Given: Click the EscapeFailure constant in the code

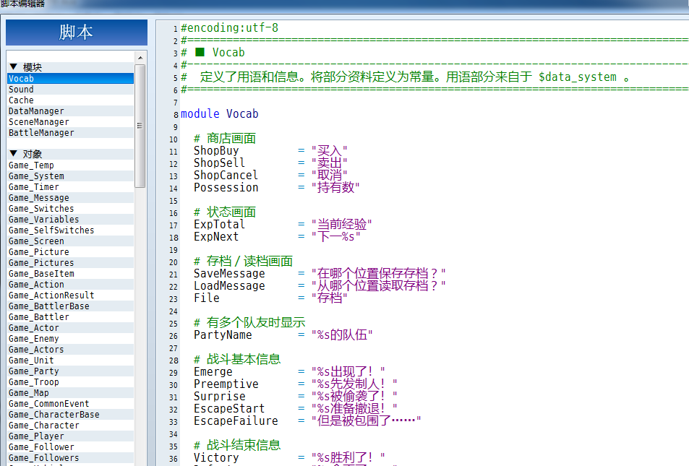Looking at the screenshot, I should pyautogui.click(x=236, y=421).
